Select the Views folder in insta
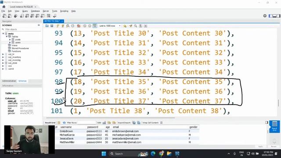This screenshot has width=281, height=158. coord(14,46)
